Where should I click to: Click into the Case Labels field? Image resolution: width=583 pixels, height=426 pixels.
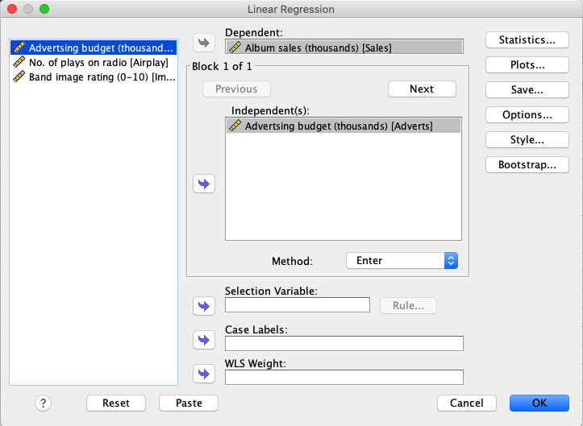pos(344,343)
